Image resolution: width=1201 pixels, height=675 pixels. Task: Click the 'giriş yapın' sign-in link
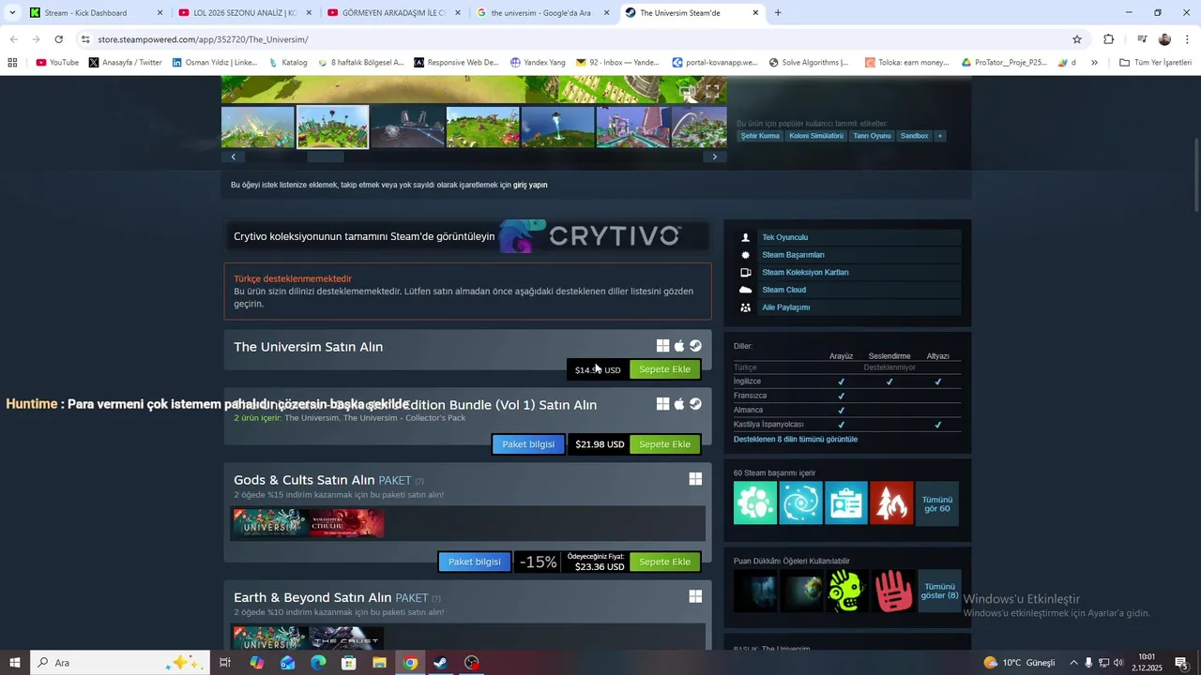coord(530,185)
